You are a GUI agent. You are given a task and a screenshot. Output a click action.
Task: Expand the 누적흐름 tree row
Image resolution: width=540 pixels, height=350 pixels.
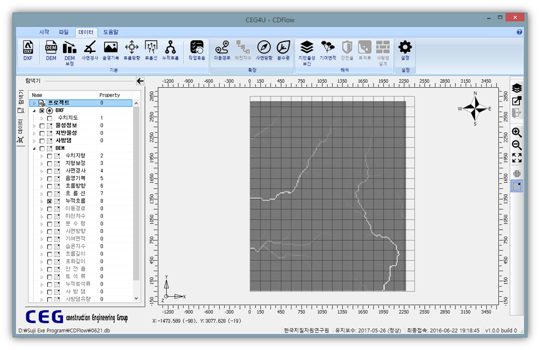point(42,201)
